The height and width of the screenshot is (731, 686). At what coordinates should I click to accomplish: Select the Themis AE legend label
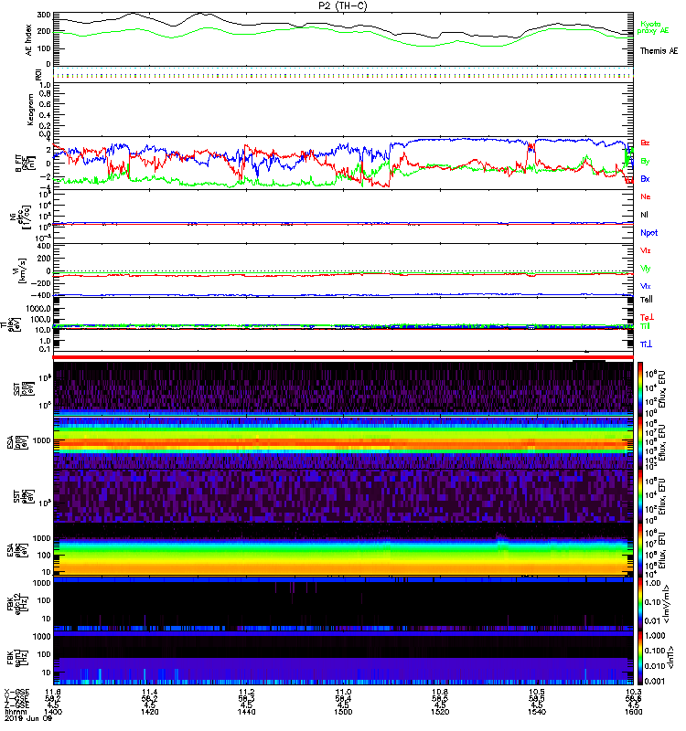pyautogui.click(x=659, y=51)
